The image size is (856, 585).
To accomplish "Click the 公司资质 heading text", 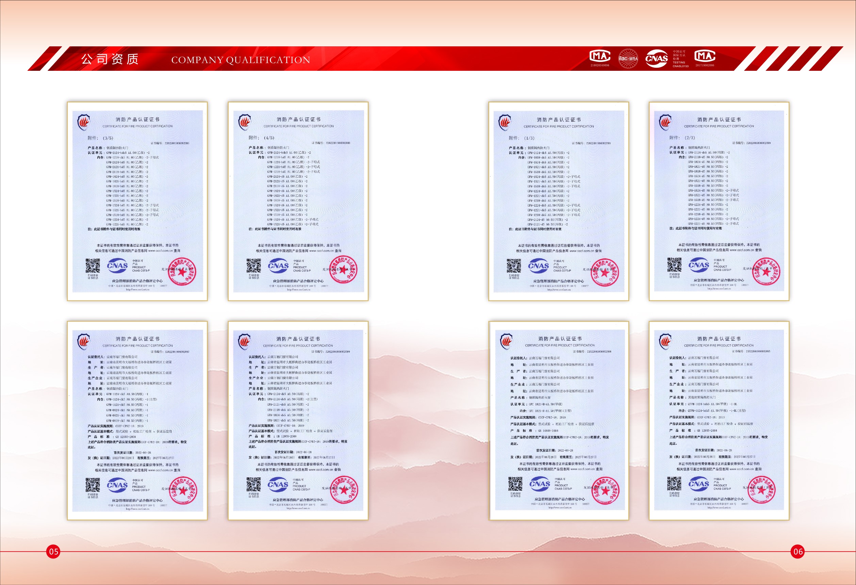I will tap(110, 59).
